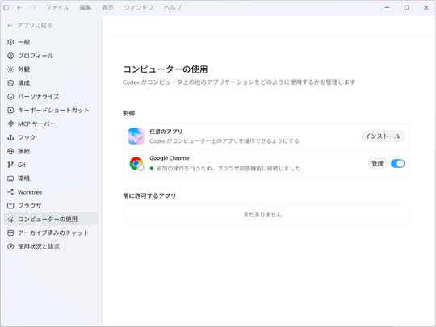The height and width of the screenshot is (327, 436).
Task: Click the ブラウザ拡張機能に接続しました status text
Action: [259, 168]
